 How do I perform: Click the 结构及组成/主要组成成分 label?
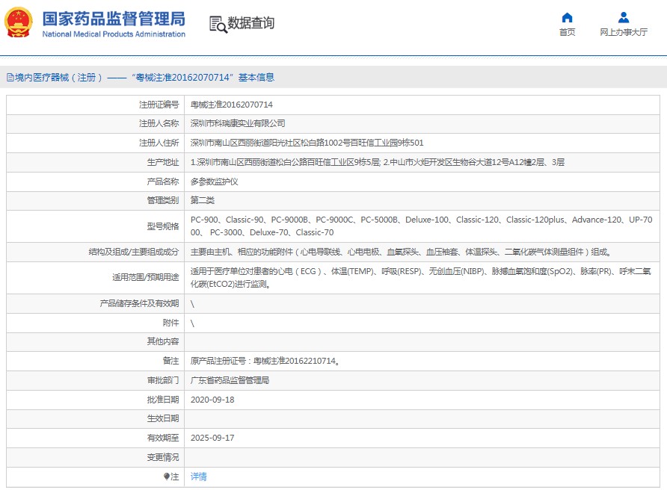(134, 252)
